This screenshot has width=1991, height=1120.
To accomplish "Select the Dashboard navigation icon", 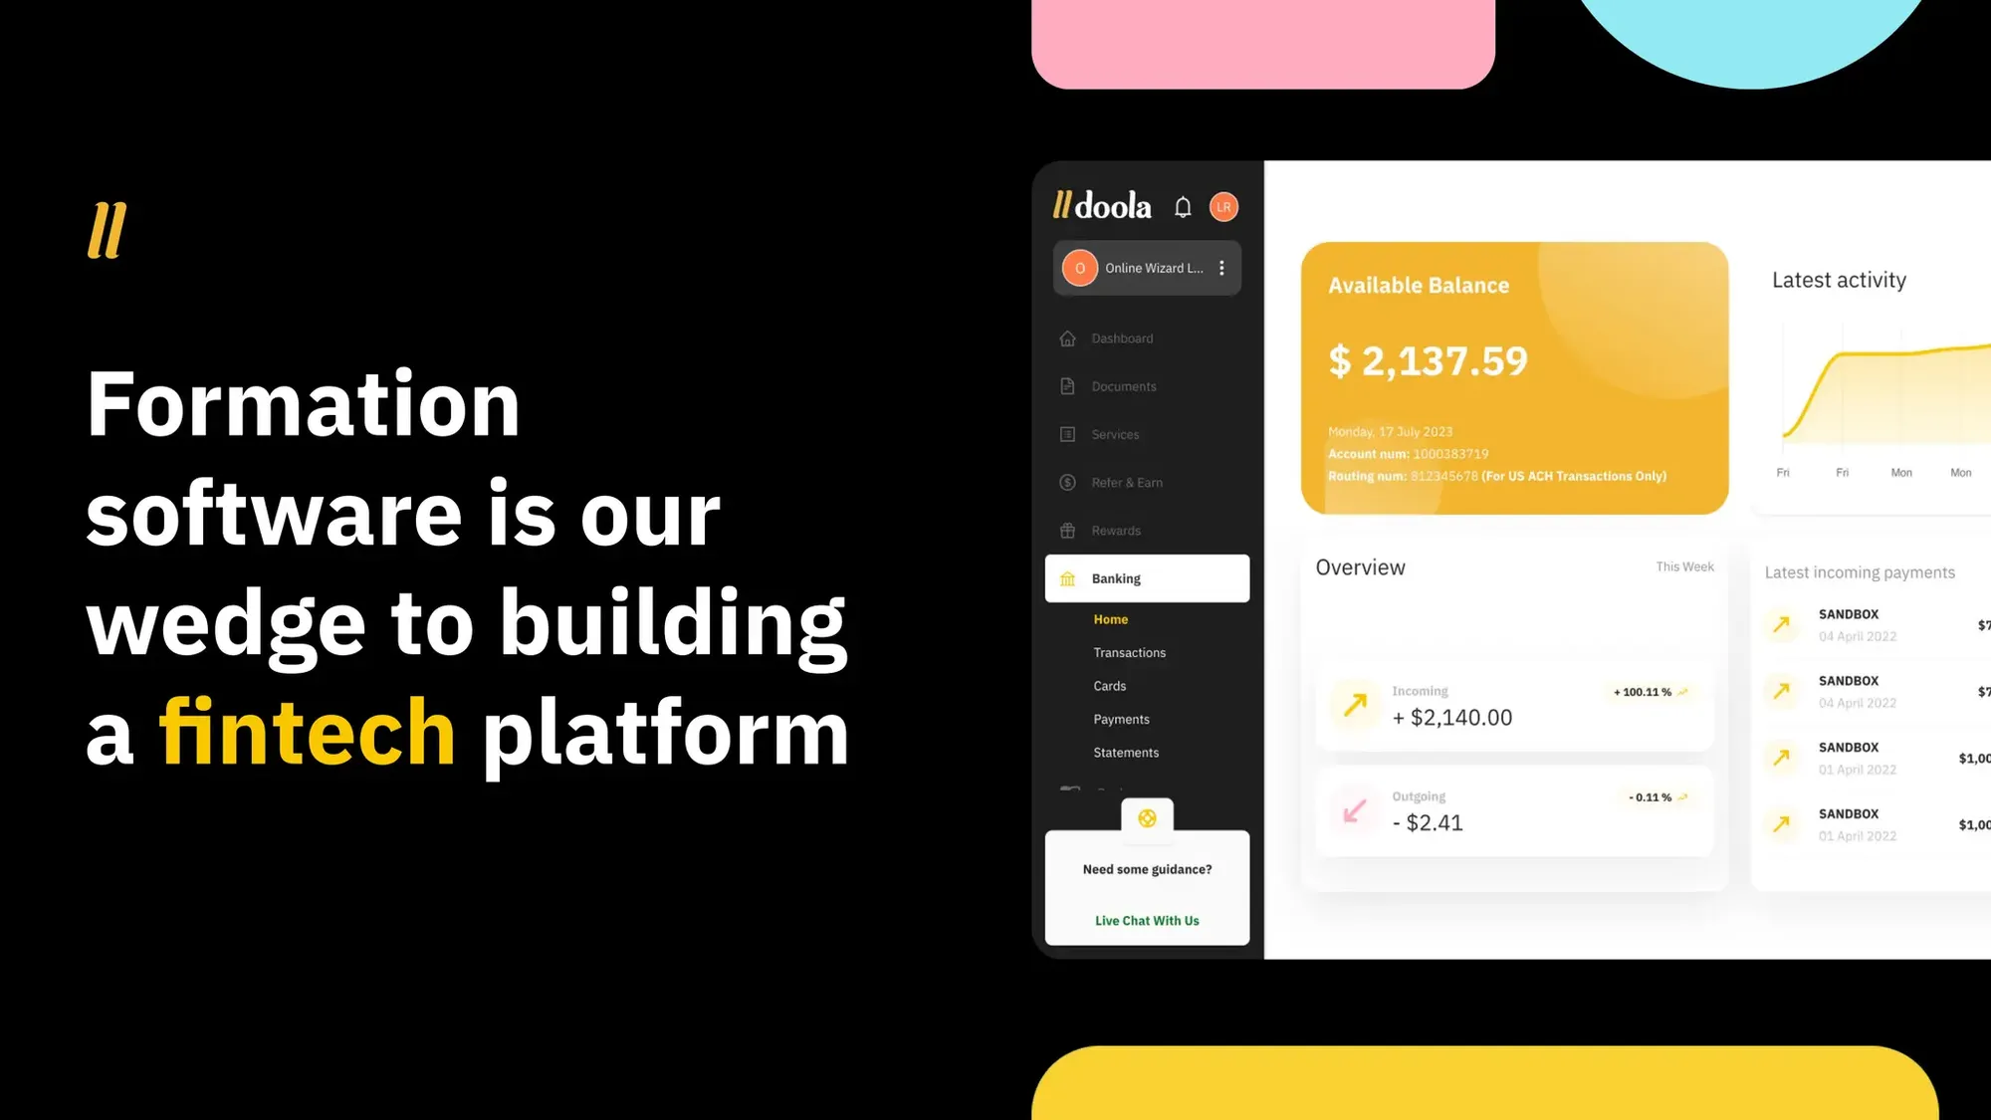I will [x=1068, y=339].
